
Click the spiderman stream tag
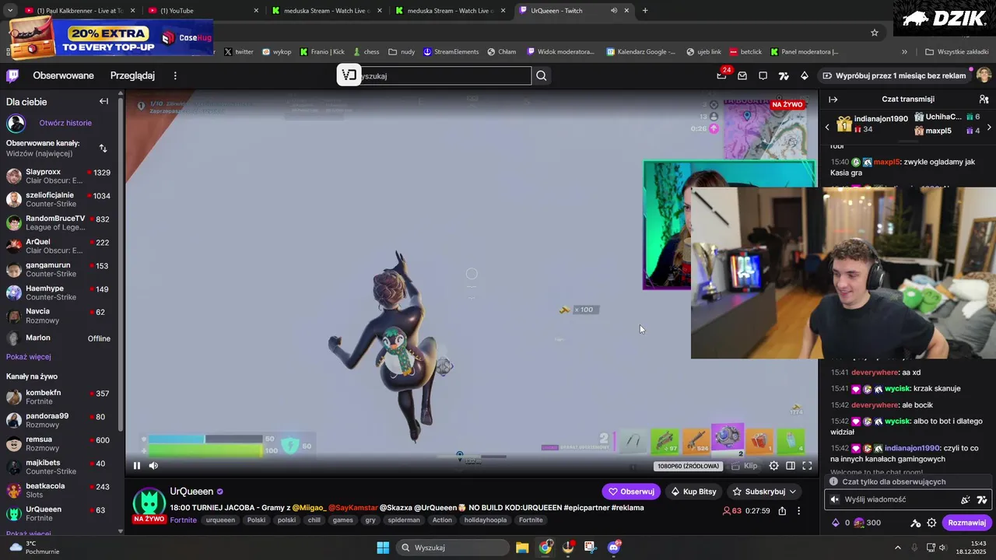[x=404, y=520]
